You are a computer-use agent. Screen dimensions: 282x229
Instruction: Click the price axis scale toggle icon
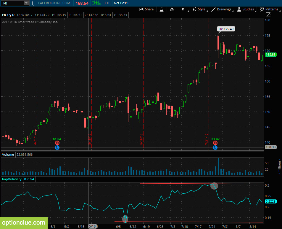coord(268,15)
